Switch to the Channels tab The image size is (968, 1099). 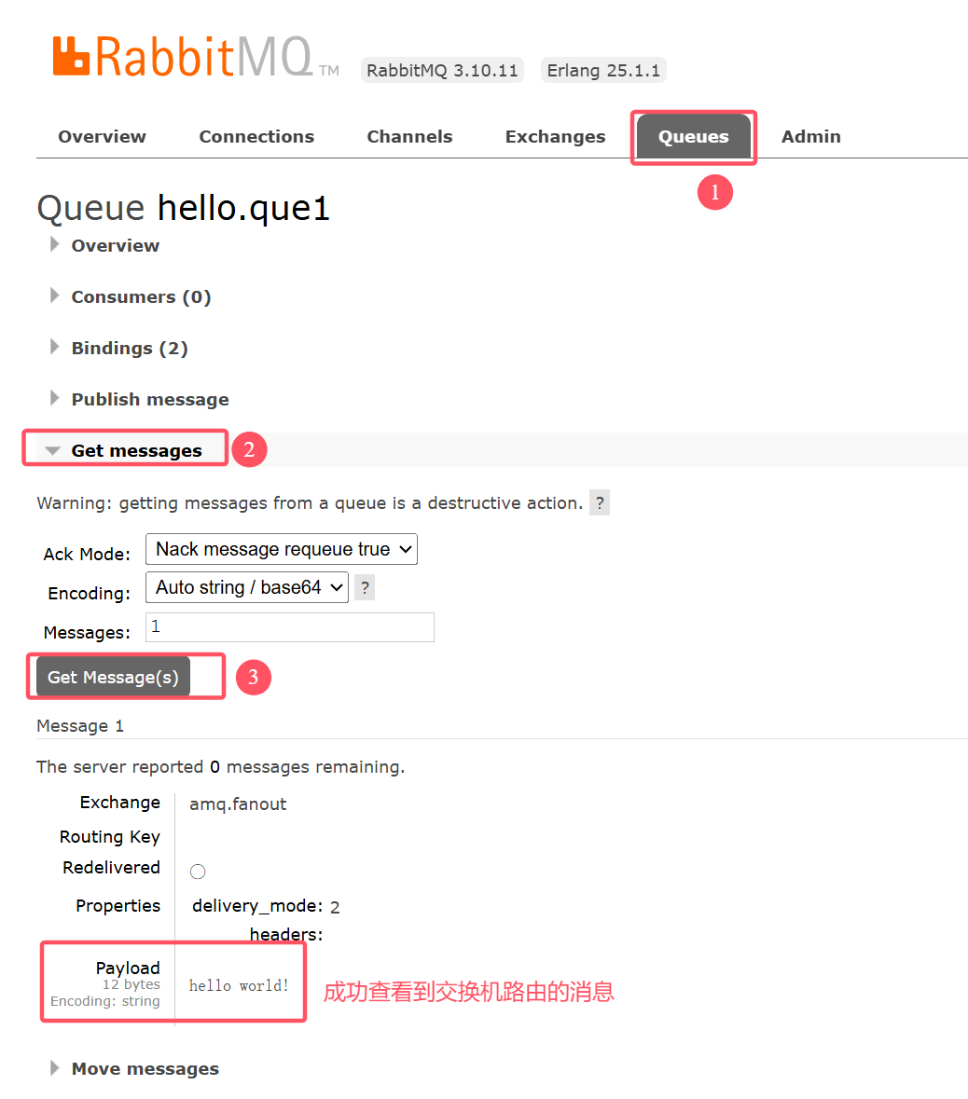coord(409,137)
